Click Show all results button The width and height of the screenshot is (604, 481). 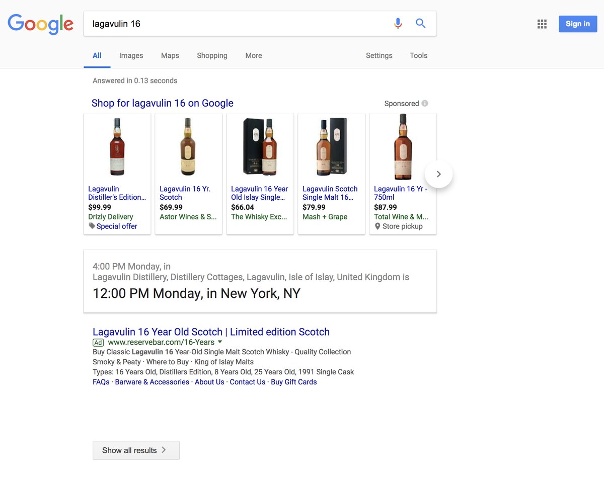[x=136, y=450]
